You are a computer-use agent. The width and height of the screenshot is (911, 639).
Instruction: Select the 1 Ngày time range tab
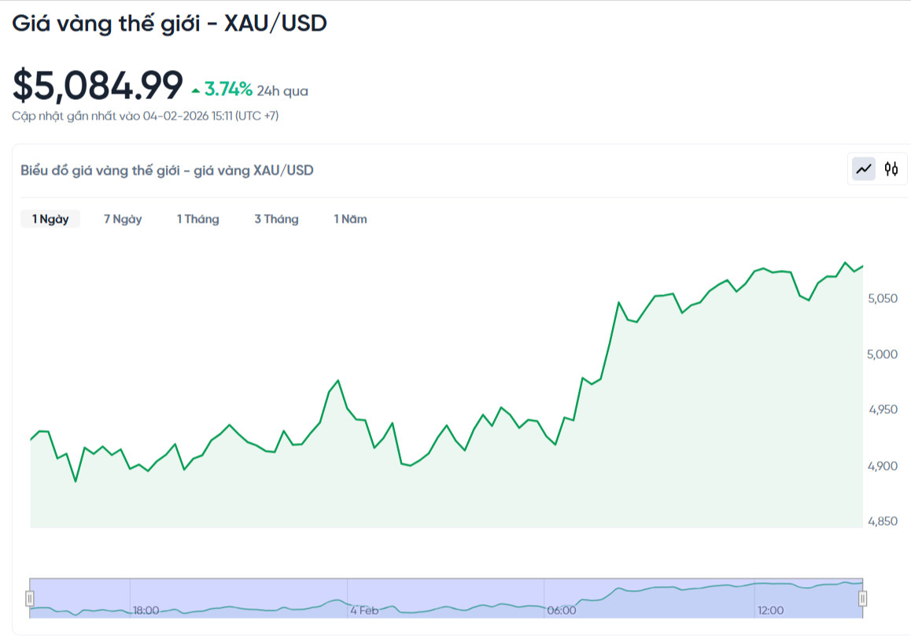point(50,219)
